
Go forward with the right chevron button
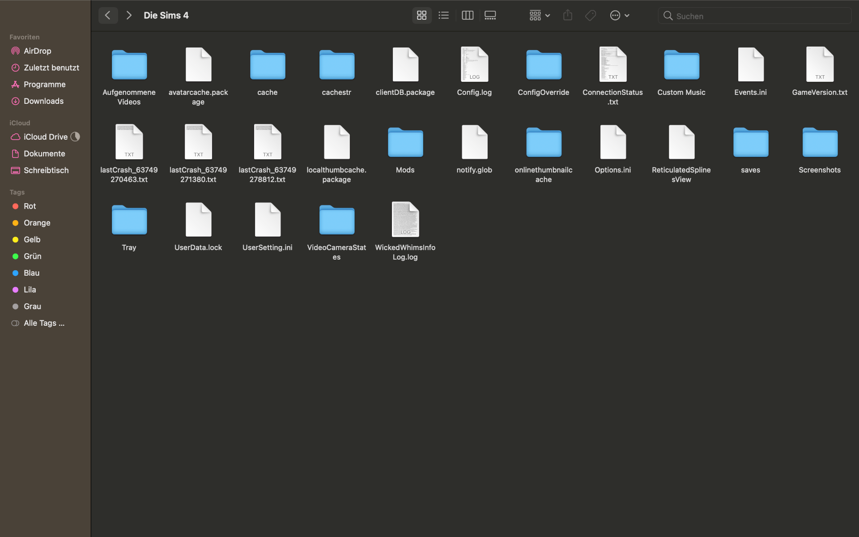(129, 15)
